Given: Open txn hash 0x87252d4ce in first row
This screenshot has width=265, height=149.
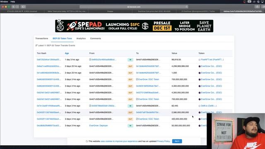Looking at the screenshot, I should click(x=49, y=60).
